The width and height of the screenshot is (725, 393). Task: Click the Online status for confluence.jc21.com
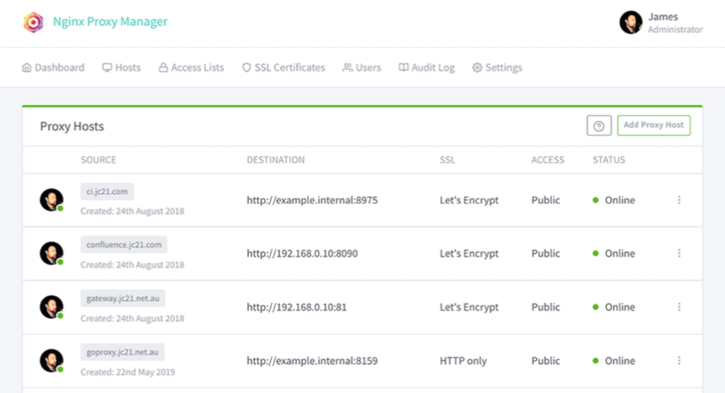click(614, 254)
